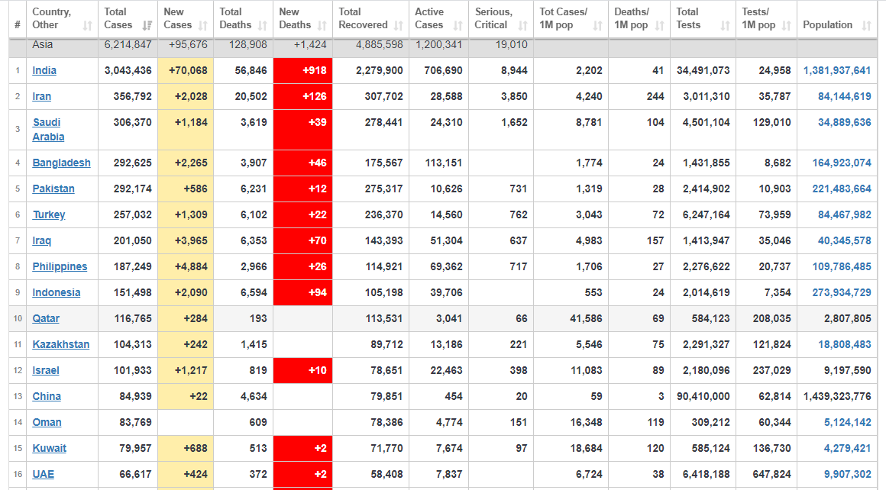Viewport: 886px width, 490px height.
Task: Open the Saudi Arabia country link
Action: coord(48,129)
